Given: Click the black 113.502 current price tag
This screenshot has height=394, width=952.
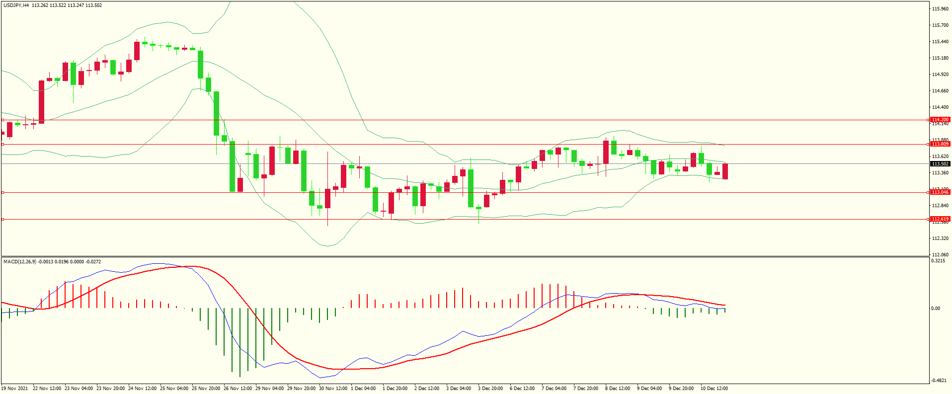Looking at the screenshot, I should pos(940,164).
